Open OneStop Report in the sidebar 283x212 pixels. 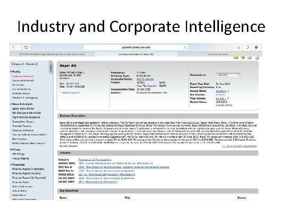click(21, 93)
